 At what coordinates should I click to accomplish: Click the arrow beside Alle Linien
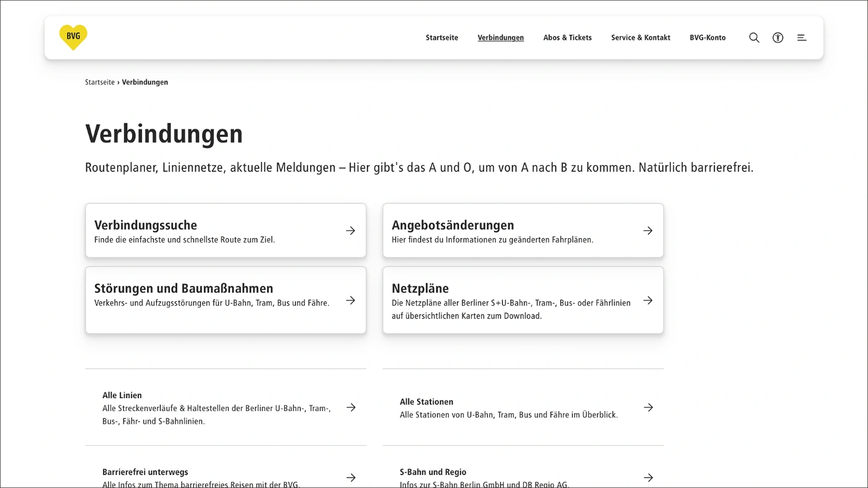click(350, 407)
